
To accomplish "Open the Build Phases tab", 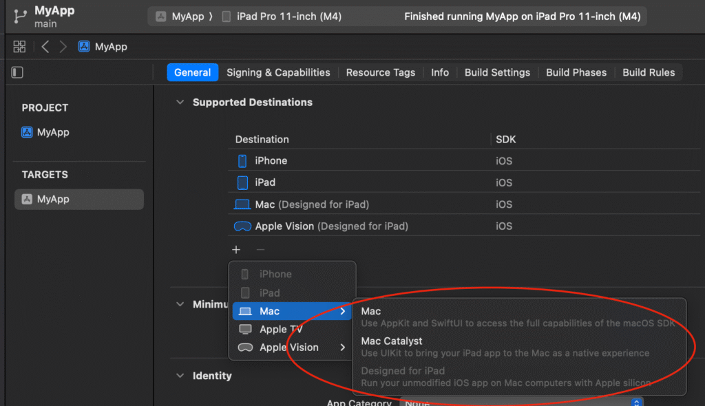I will click(576, 72).
